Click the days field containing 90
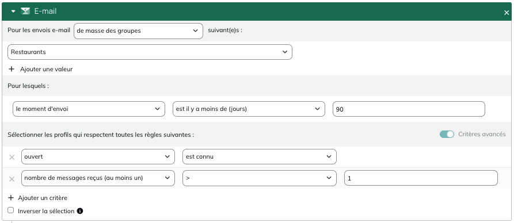The width and height of the screenshot is (514, 223). [409, 109]
